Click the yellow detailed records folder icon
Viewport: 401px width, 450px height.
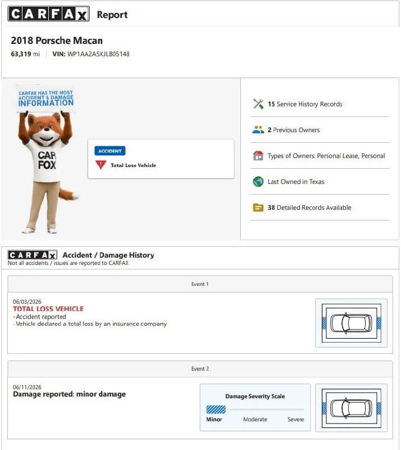[x=258, y=207]
